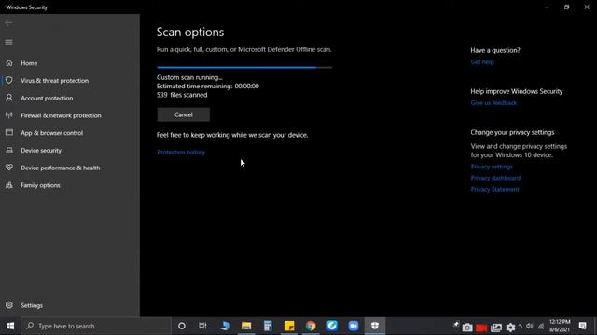Open the notification center icon
597x335 pixels.
[x=582, y=326]
